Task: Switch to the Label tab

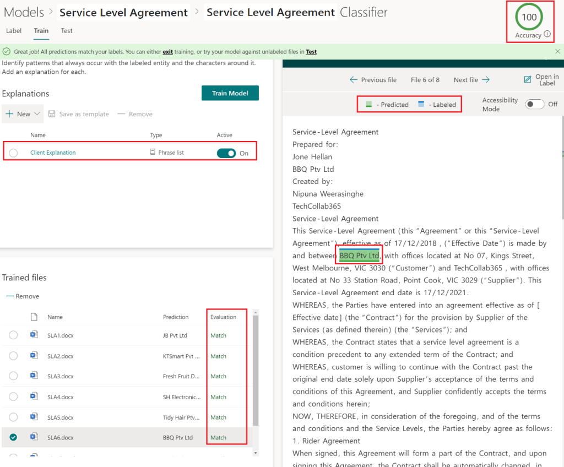Action: (x=14, y=31)
